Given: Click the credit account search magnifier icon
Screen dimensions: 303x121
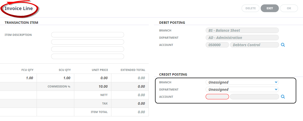Looking at the screenshot, I should pos(283,97).
